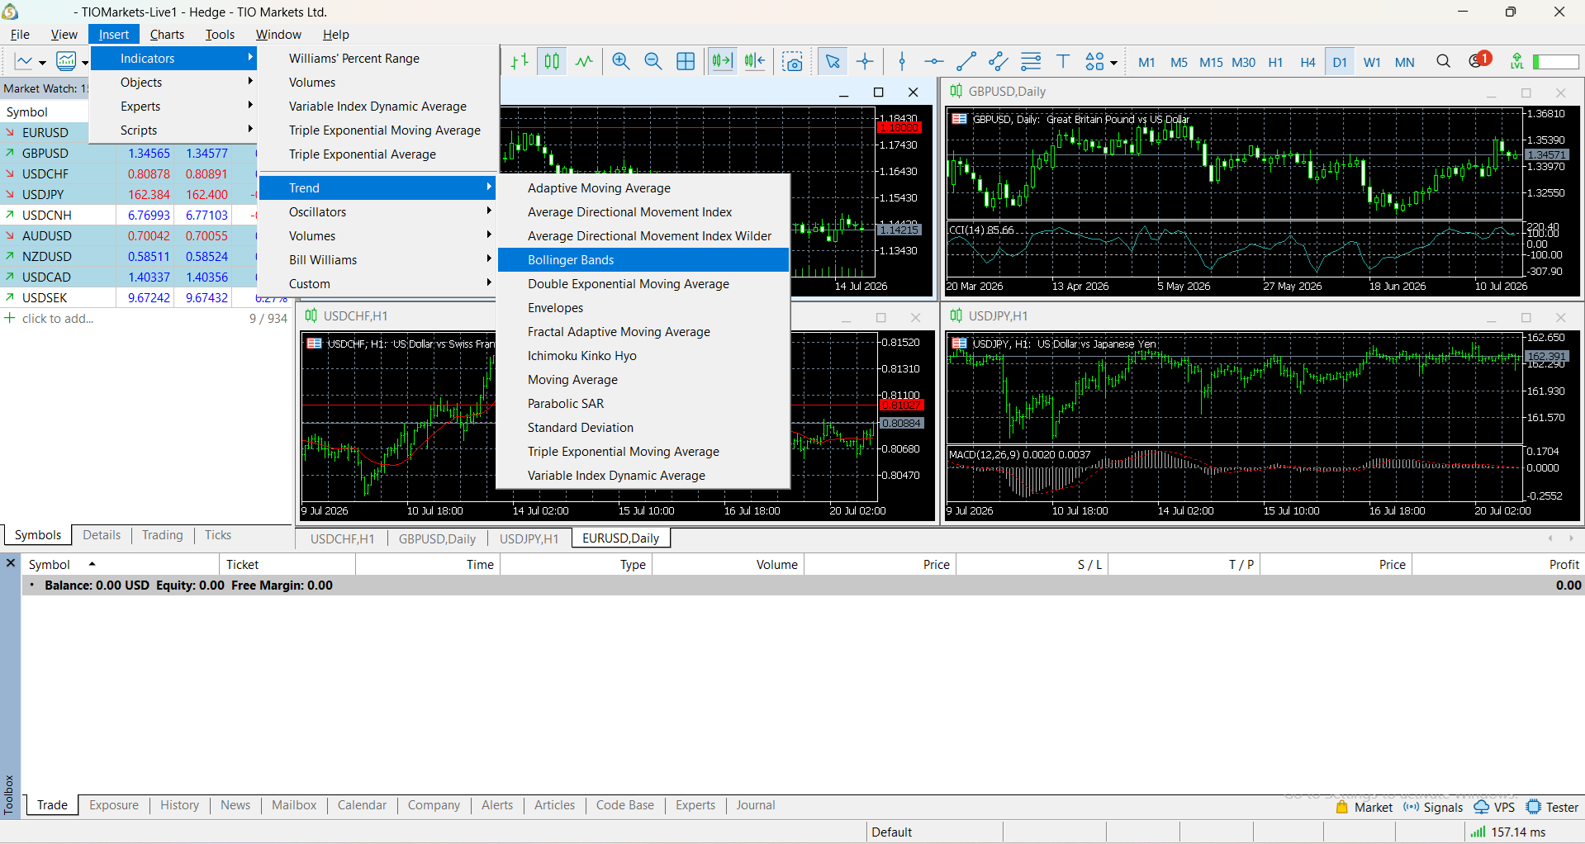Tile chart windows with grid icon
Screen dimensions: 1585x844
pyautogui.click(x=686, y=61)
